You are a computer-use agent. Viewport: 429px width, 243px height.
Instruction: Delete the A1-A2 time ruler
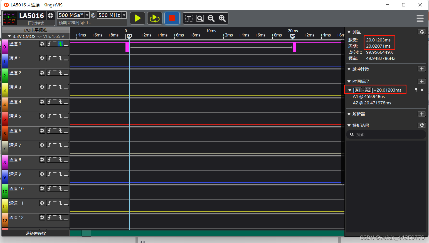(422, 90)
